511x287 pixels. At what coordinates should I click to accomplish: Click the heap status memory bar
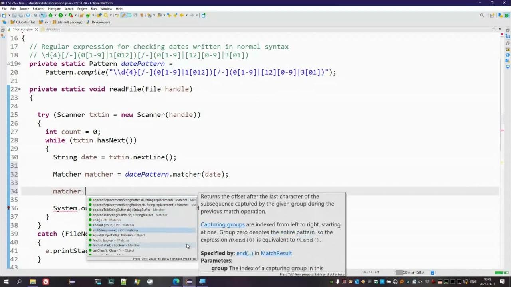coord(413,273)
